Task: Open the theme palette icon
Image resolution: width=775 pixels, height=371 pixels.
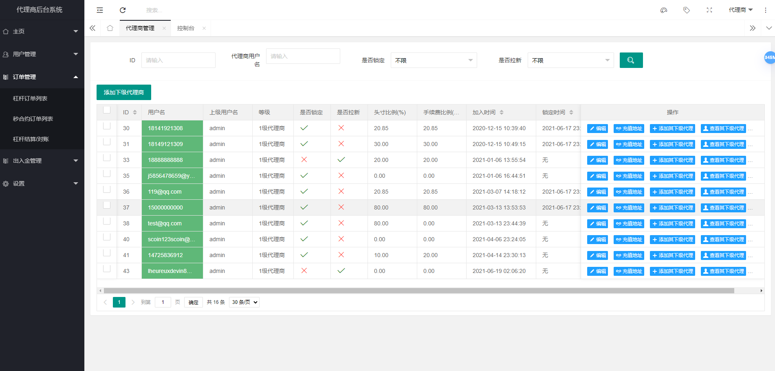Action: [664, 10]
